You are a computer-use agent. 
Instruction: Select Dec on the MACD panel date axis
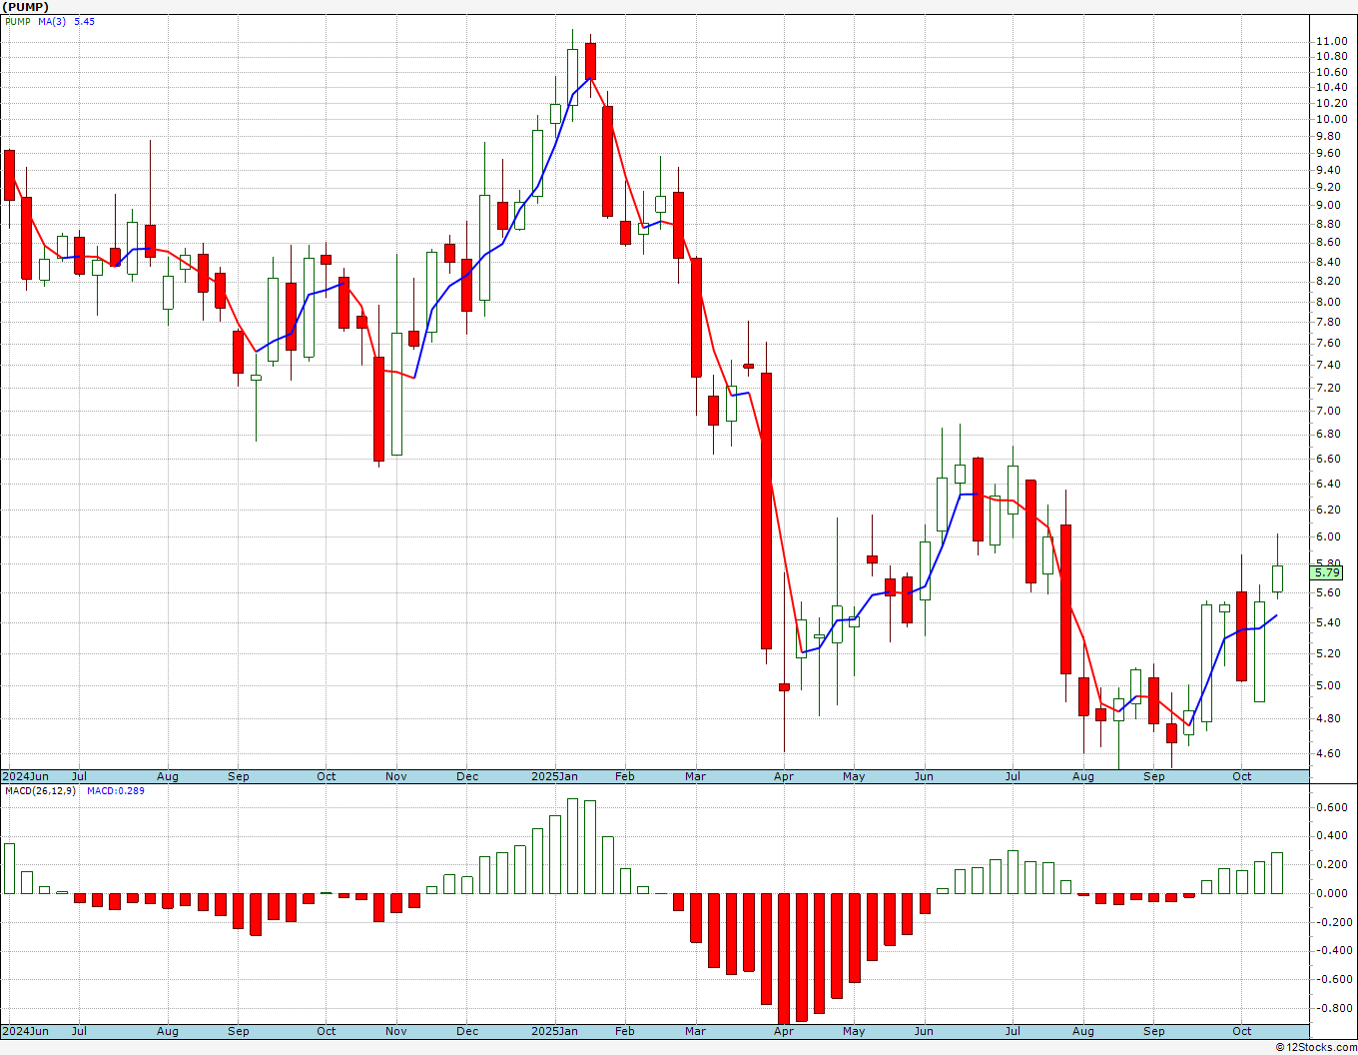467,1031
